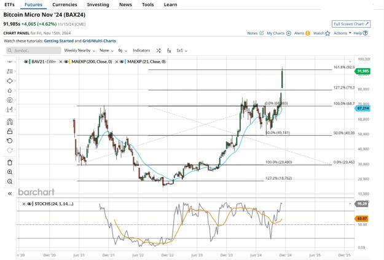
Task: Select the geometric shapes drawing tool
Action: (10, 81)
